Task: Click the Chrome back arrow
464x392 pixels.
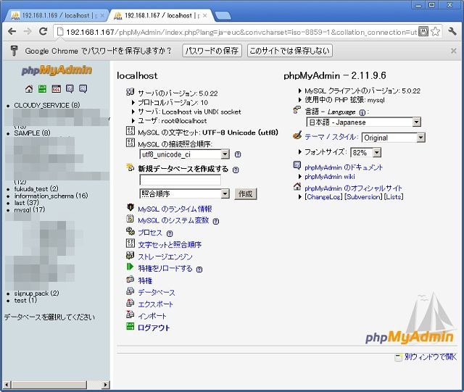Action: pyautogui.click(x=12, y=31)
